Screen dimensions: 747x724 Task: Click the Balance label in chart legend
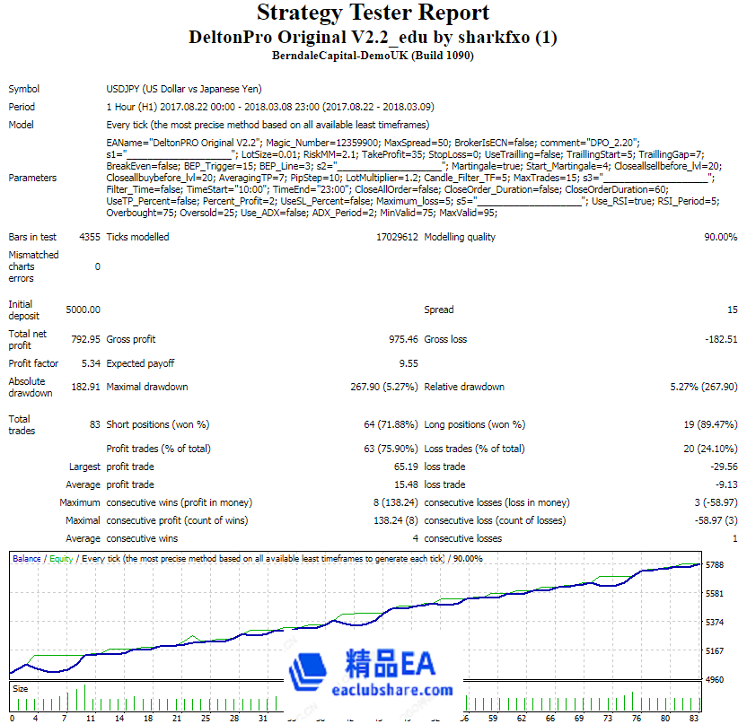26,559
